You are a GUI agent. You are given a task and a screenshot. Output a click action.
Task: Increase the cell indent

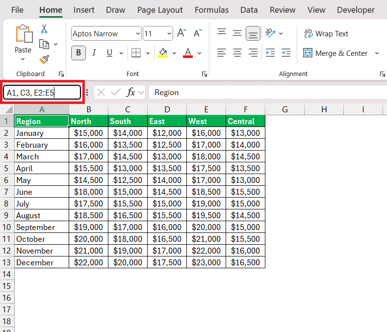tap(286, 53)
